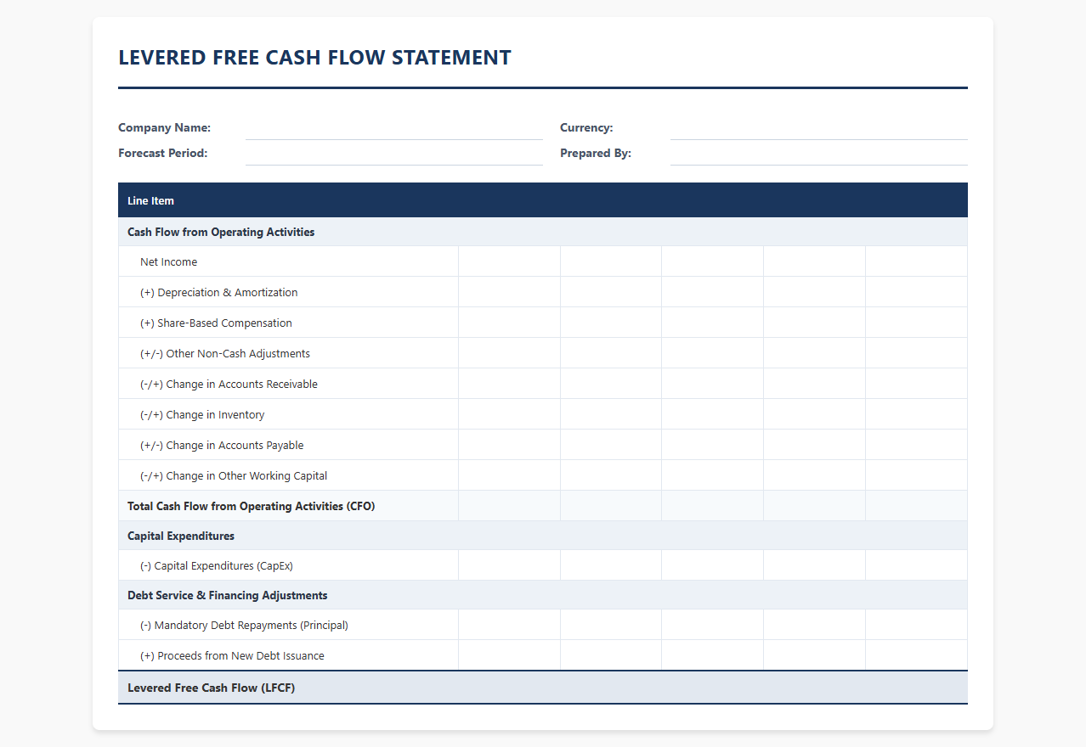Click the "Net Income" row label

pos(168,262)
